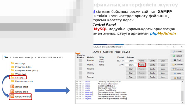This screenshot has height=105, width=187.
Task: Click Start for the MySQL module
Action: tap(131, 65)
